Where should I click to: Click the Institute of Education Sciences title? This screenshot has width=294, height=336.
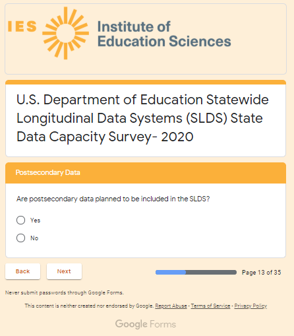tap(164, 34)
